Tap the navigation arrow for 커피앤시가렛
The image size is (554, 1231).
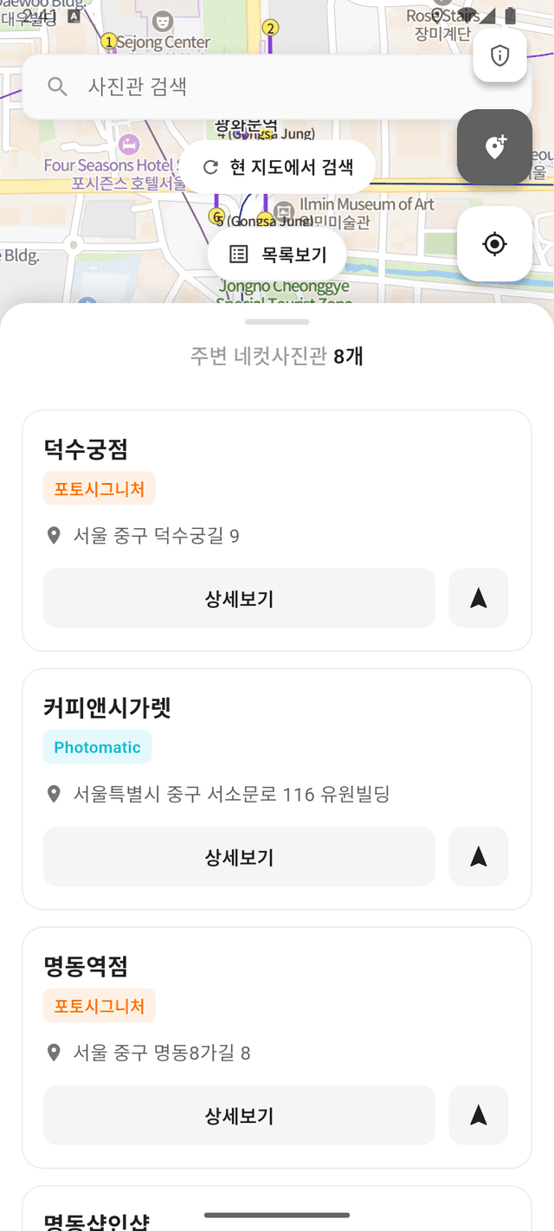[x=478, y=856]
